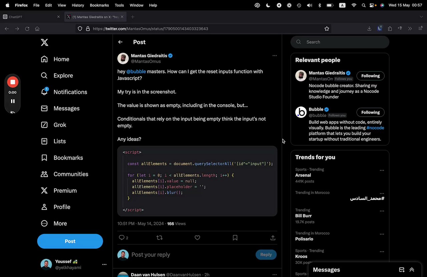Open account menu dots beside Youssef
Image resolution: width=427 pixels, height=277 pixels.
coord(104,264)
